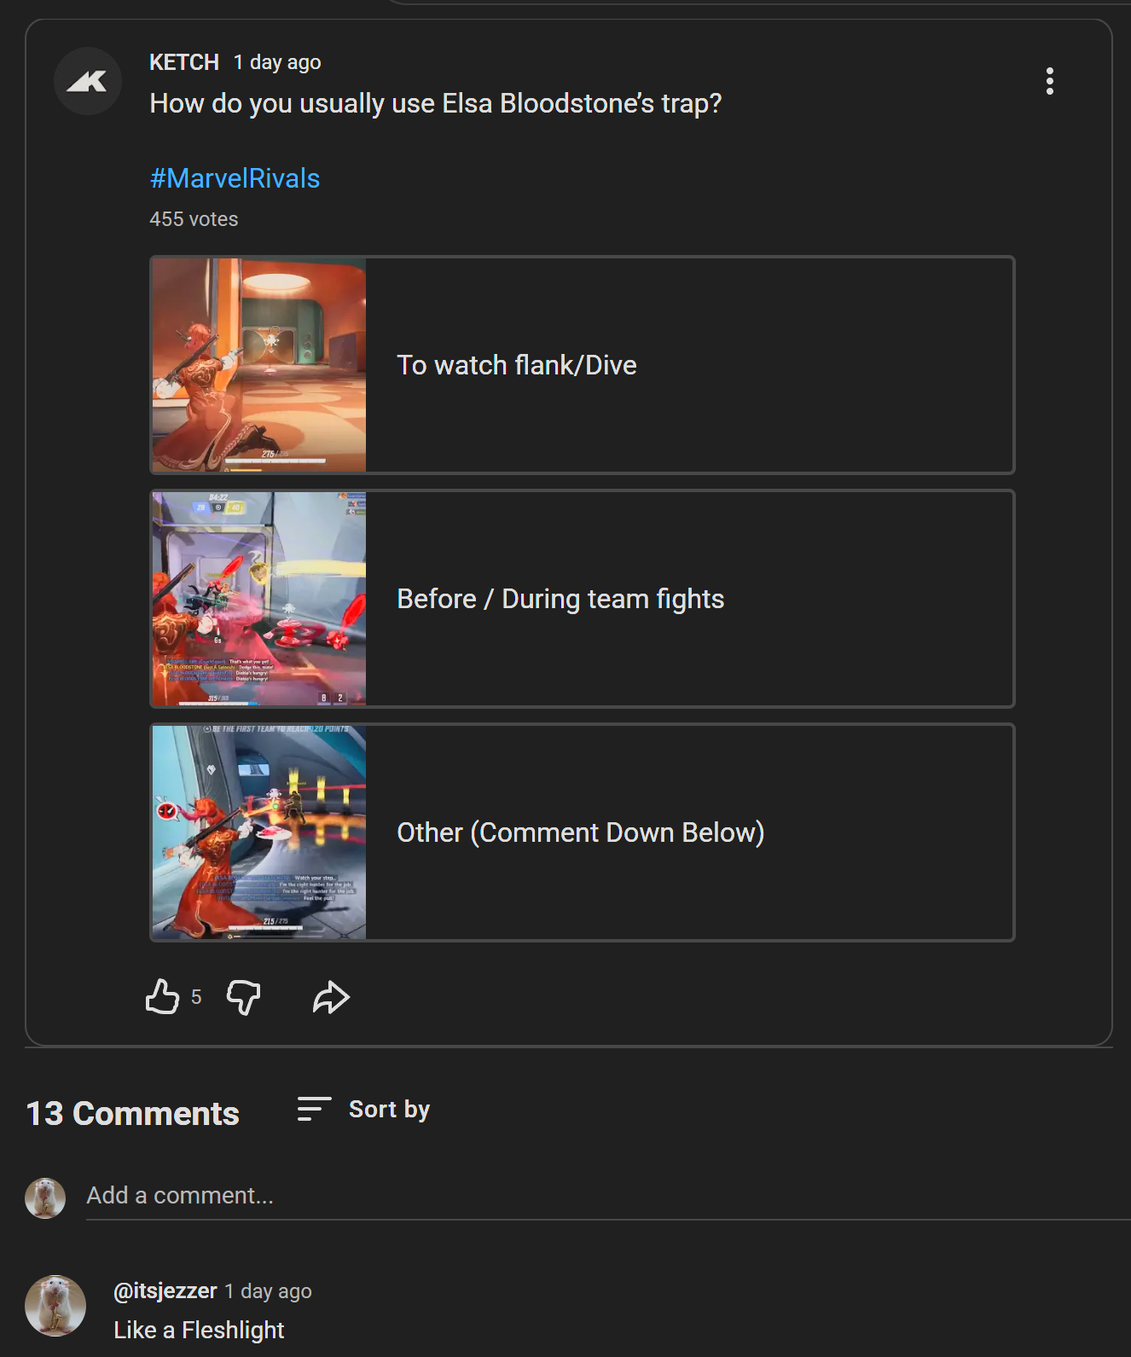This screenshot has width=1131, height=1357.
Task: Click the #MarvelRivals hashtag link
Action: [235, 178]
